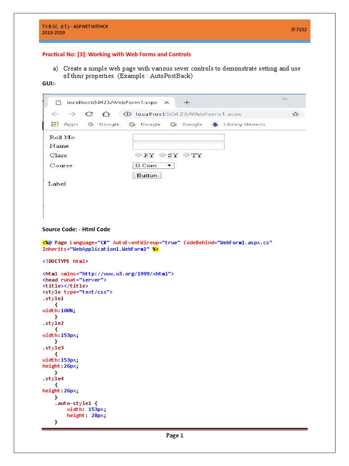Open the second Google bookmark
Viewport: 349px width, 466px height.
pyautogui.click(x=145, y=124)
